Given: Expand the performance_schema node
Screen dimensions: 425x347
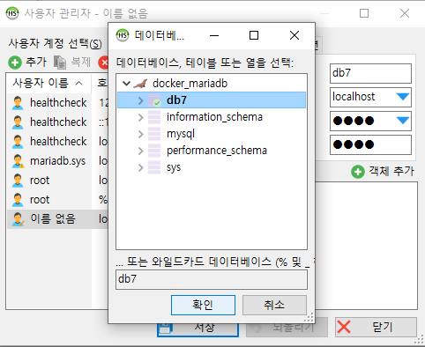Looking at the screenshot, I should 141,151.
